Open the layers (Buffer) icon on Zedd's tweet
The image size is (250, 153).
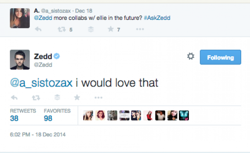click(x=56, y=97)
